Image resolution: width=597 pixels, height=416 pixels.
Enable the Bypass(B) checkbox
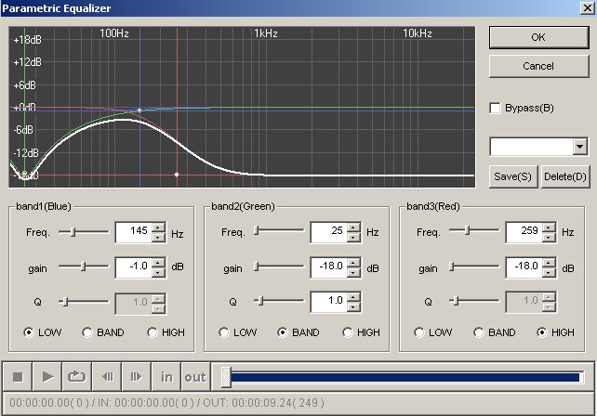point(495,108)
